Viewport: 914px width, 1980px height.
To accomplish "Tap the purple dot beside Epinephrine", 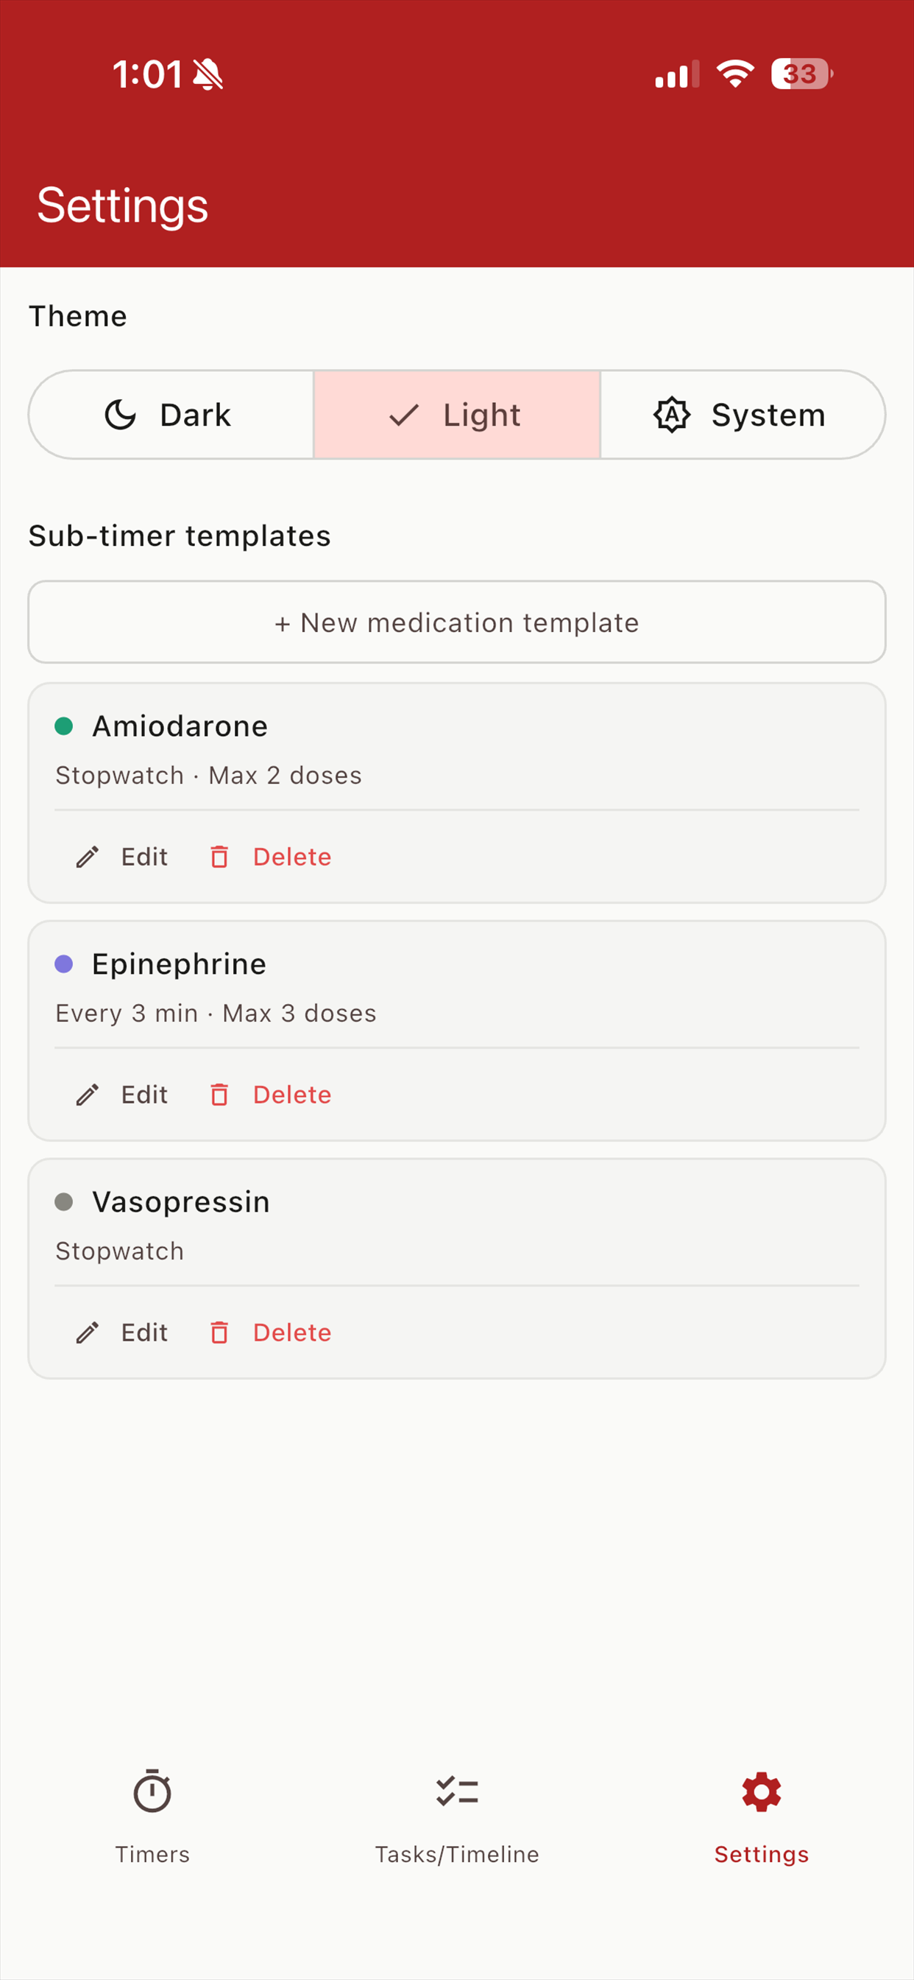I will pyautogui.click(x=64, y=964).
